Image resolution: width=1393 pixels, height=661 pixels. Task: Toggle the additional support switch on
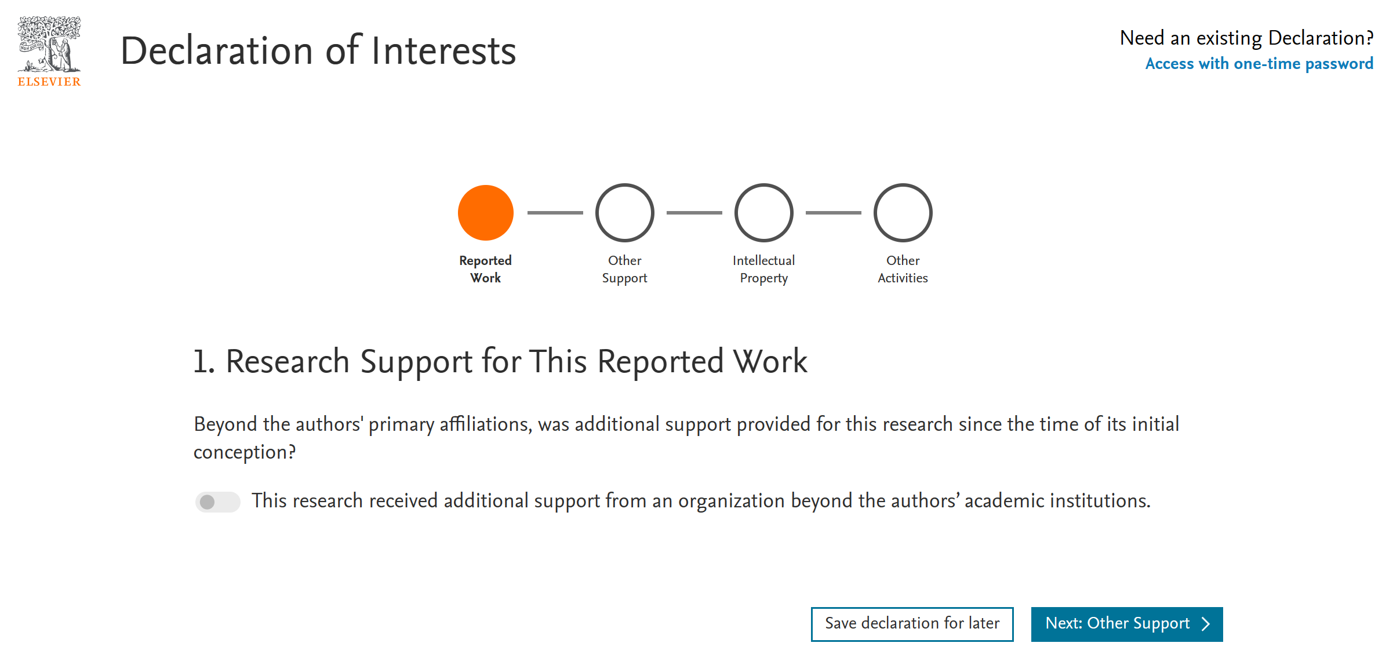coord(217,502)
